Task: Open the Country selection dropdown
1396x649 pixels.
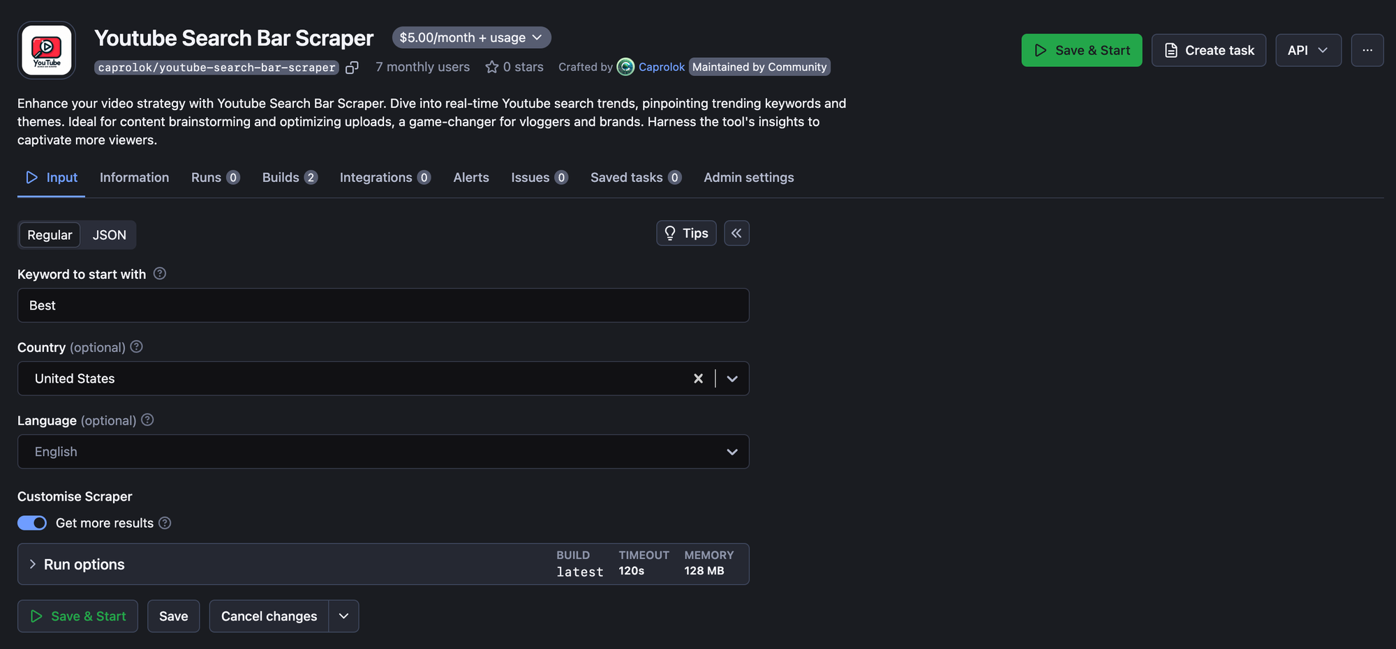Action: point(732,379)
